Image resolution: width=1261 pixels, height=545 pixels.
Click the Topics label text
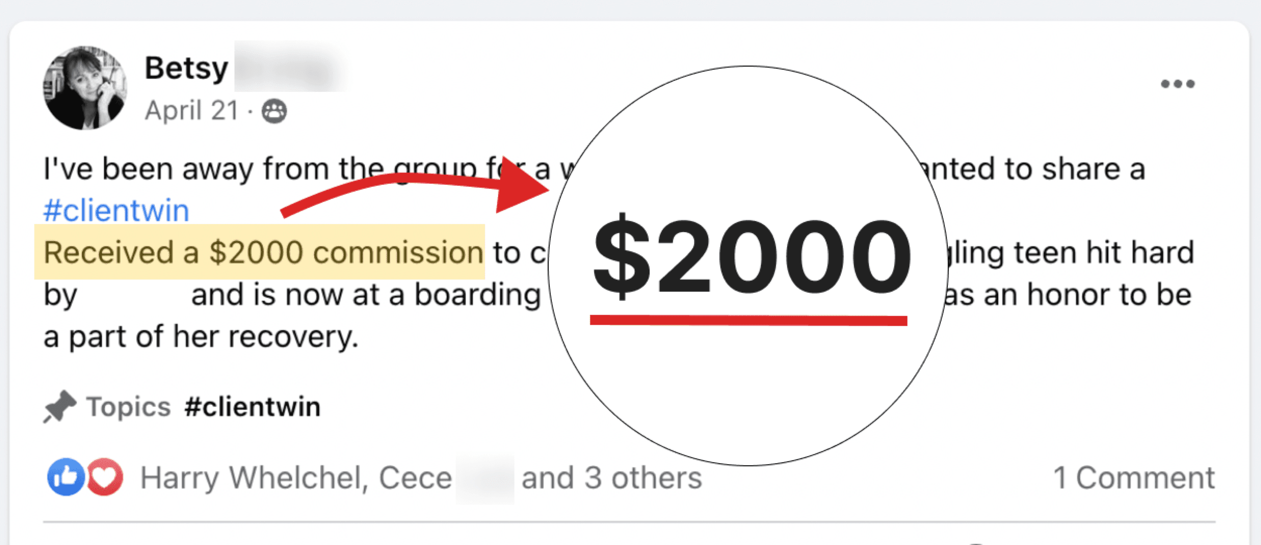[129, 407]
